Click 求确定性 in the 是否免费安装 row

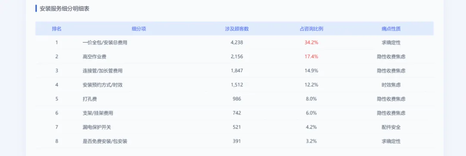[391, 141]
